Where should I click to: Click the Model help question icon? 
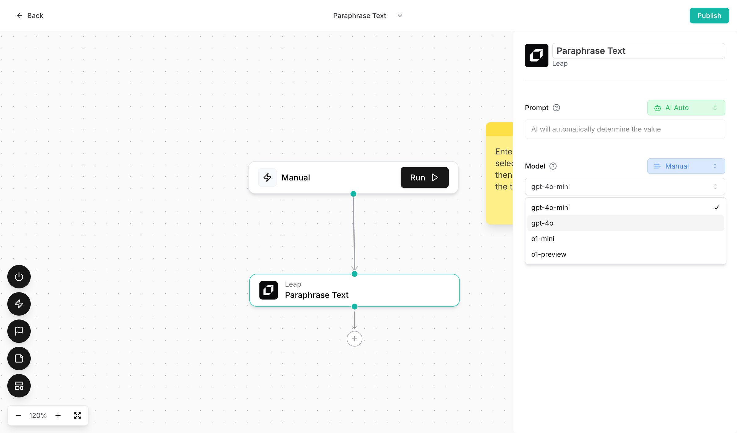click(553, 166)
